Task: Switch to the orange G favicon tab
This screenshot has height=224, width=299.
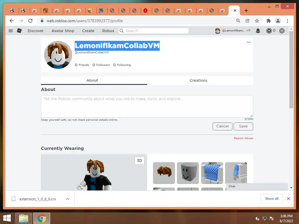Action: click(x=45, y=11)
